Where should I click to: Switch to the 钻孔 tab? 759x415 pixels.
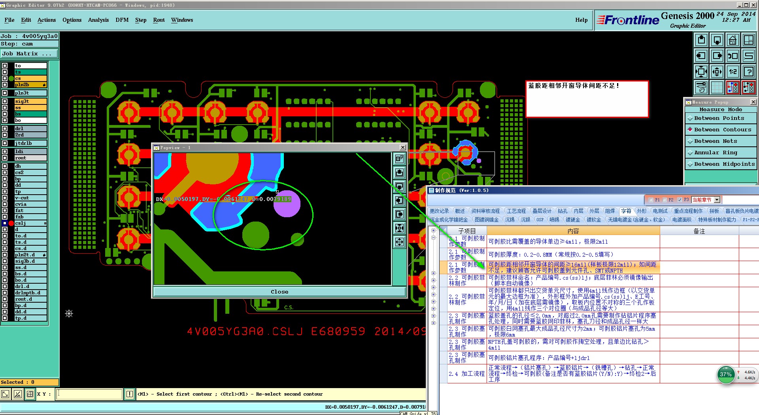[563, 211]
